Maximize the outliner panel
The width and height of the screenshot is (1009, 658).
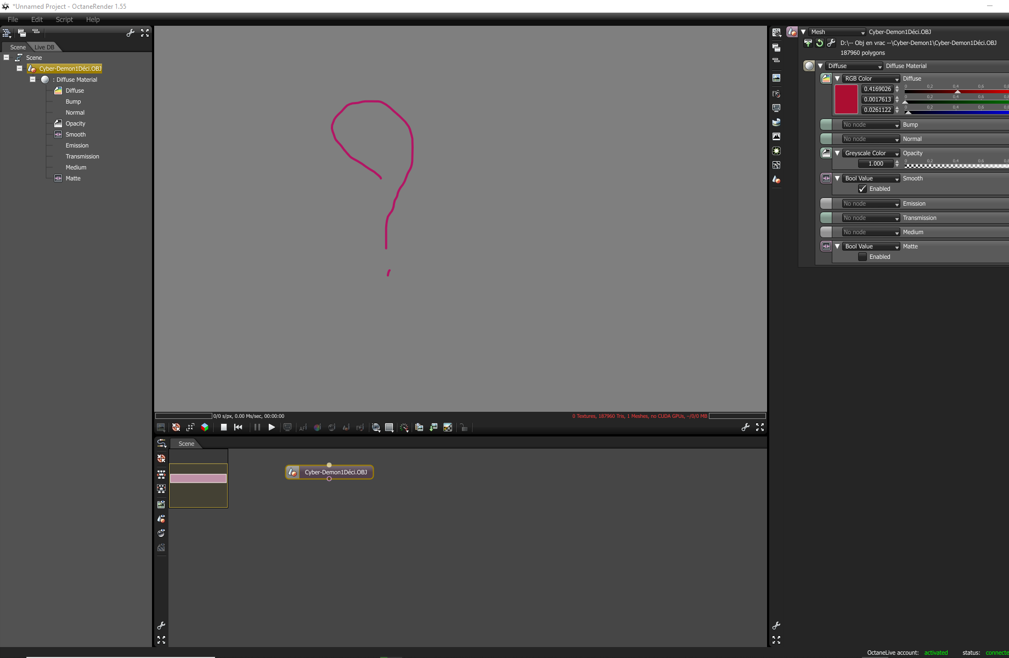tap(145, 33)
